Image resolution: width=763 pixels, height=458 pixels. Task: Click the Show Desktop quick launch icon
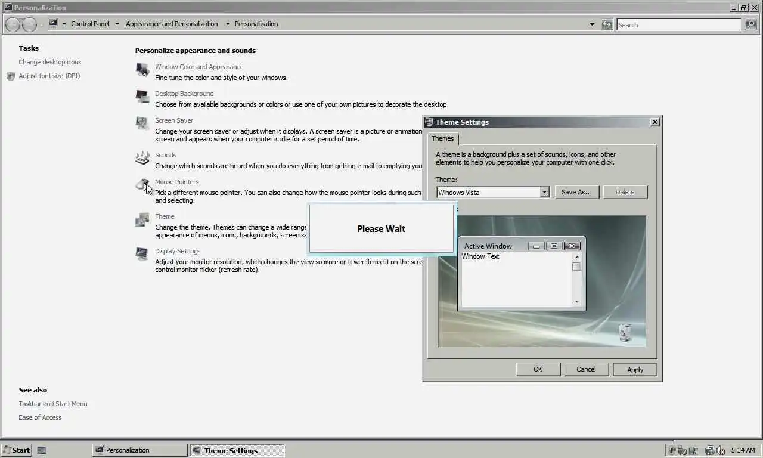[42, 450]
